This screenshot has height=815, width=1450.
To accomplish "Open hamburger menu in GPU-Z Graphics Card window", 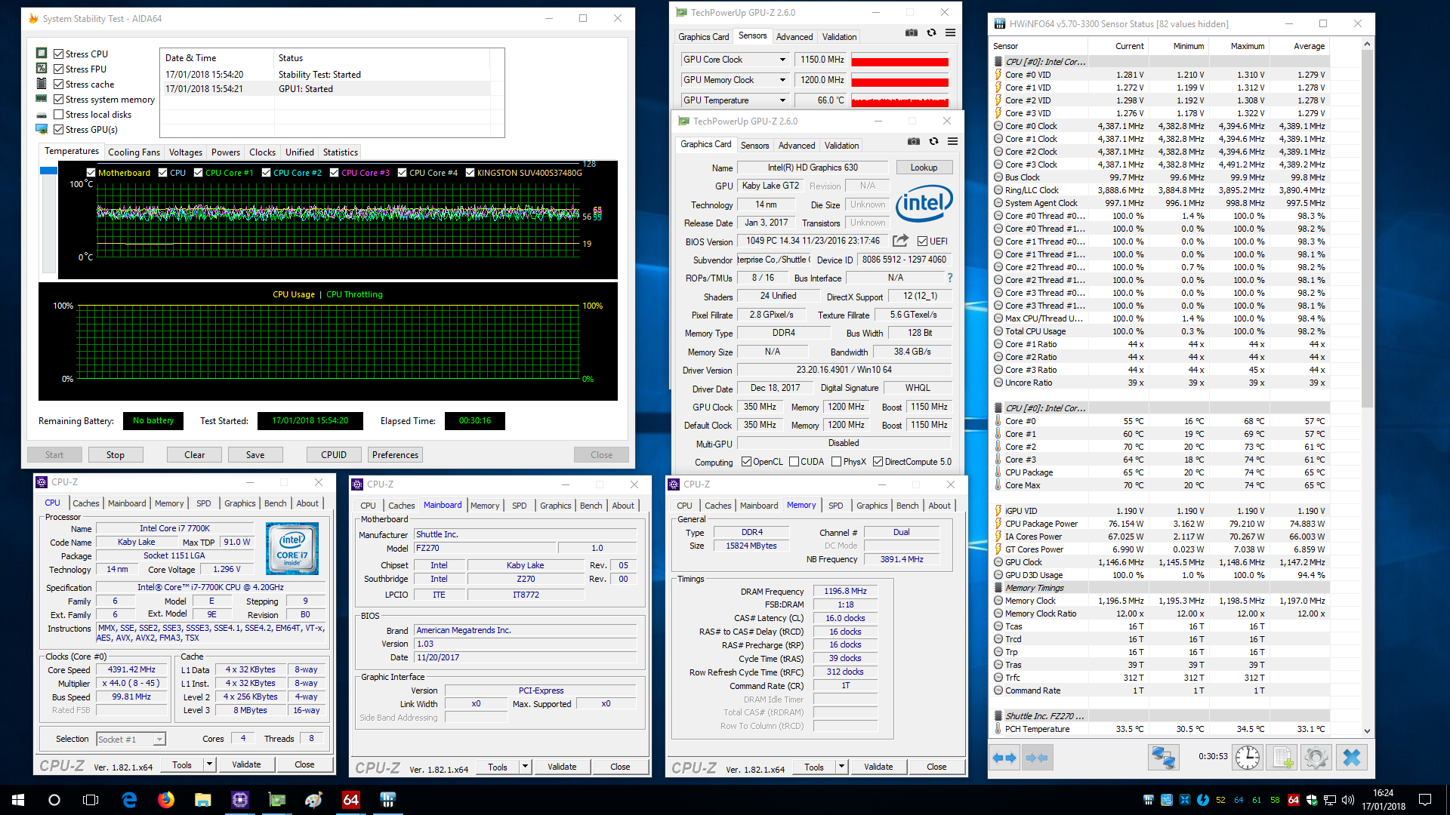I will 953,141.
